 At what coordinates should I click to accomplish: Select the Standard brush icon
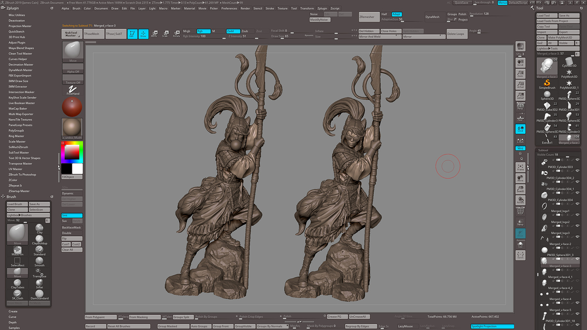(40, 251)
